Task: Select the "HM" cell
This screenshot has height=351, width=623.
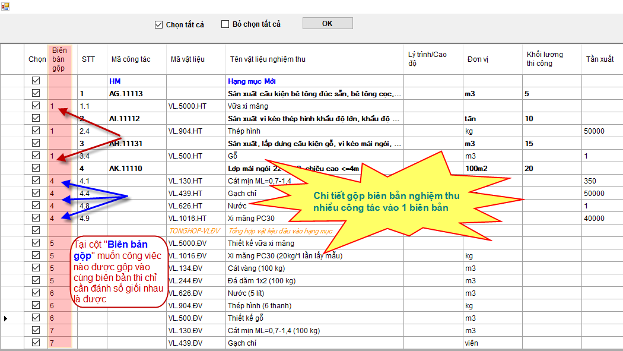Action: click(x=136, y=81)
